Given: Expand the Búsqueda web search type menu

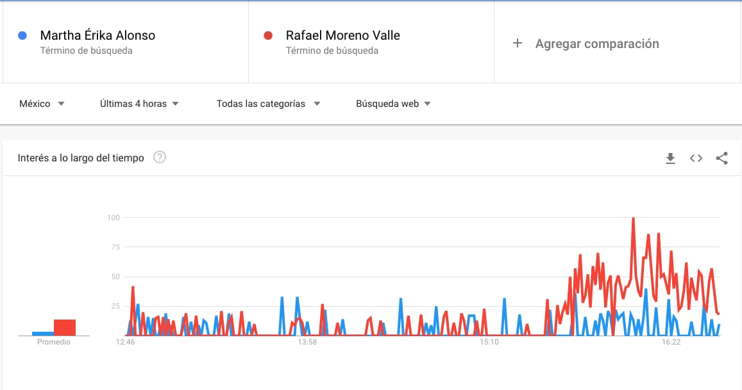Looking at the screenshot, I should click(x=393, y=104).
